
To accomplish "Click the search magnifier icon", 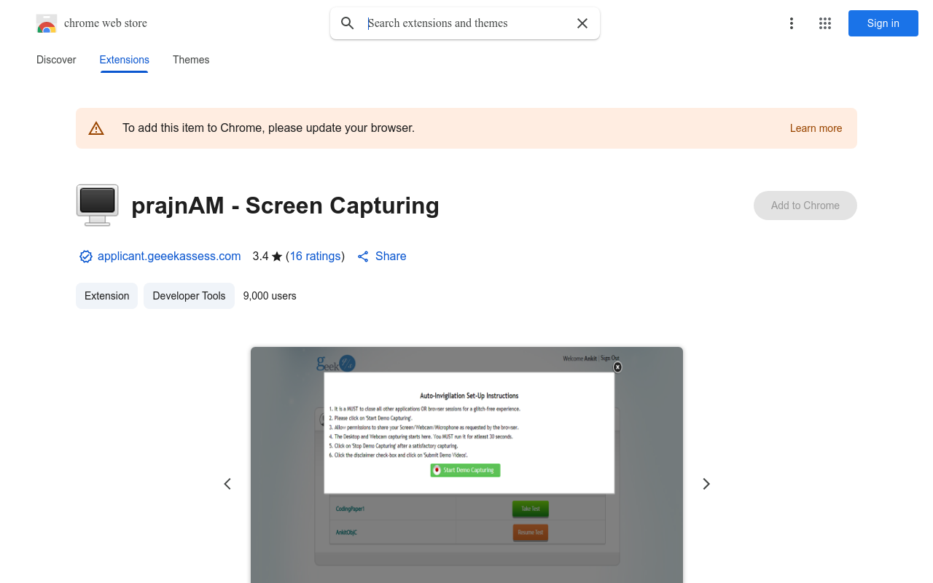I will click(x=348, y=23).
